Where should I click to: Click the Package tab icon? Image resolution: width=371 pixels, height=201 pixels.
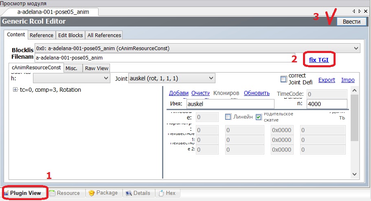click(92, 193)
